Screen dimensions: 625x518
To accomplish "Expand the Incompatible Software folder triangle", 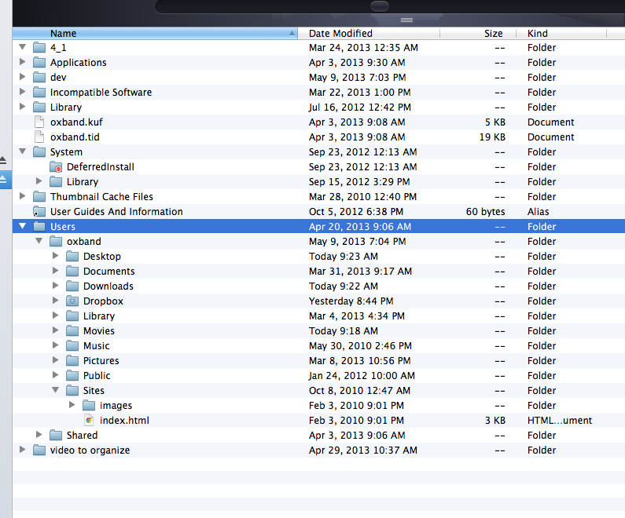I will point(23,92).
